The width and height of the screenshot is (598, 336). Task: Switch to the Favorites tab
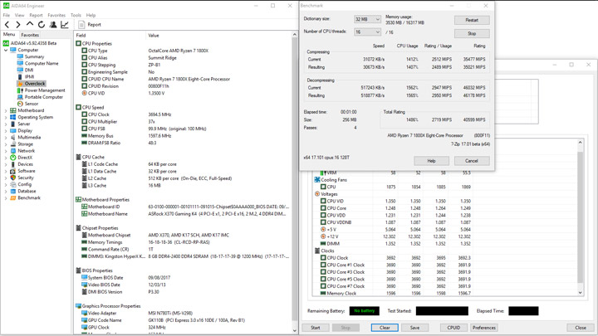click(30, 35)
